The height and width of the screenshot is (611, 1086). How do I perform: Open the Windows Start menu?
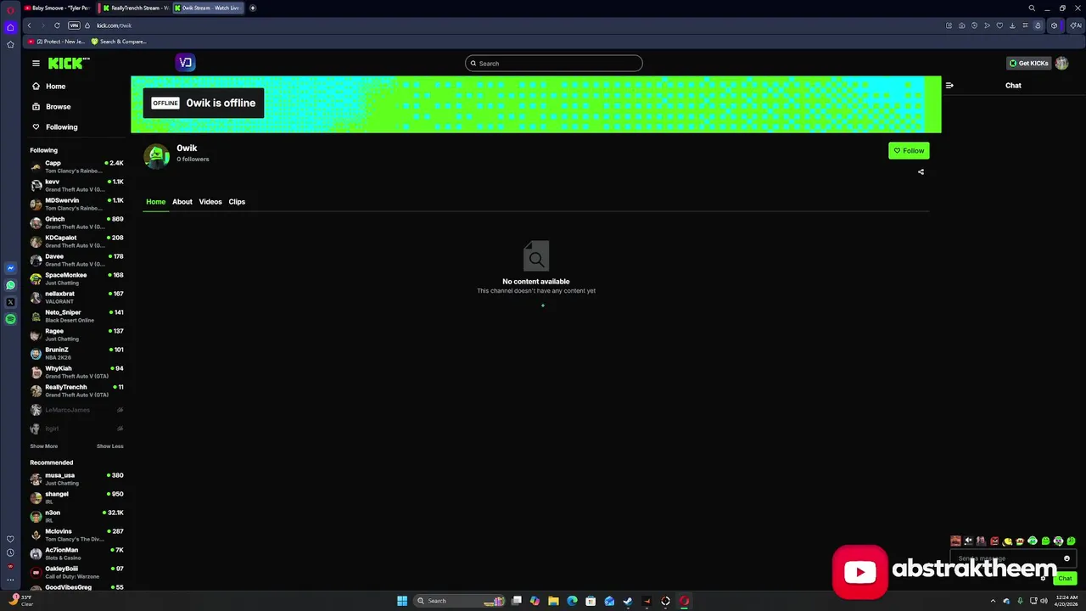(x=402, y=601)
